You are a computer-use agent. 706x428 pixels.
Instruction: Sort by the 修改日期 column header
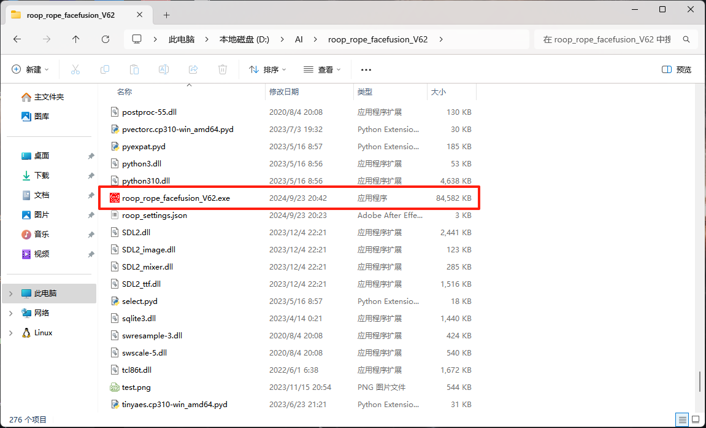[284, 91]
